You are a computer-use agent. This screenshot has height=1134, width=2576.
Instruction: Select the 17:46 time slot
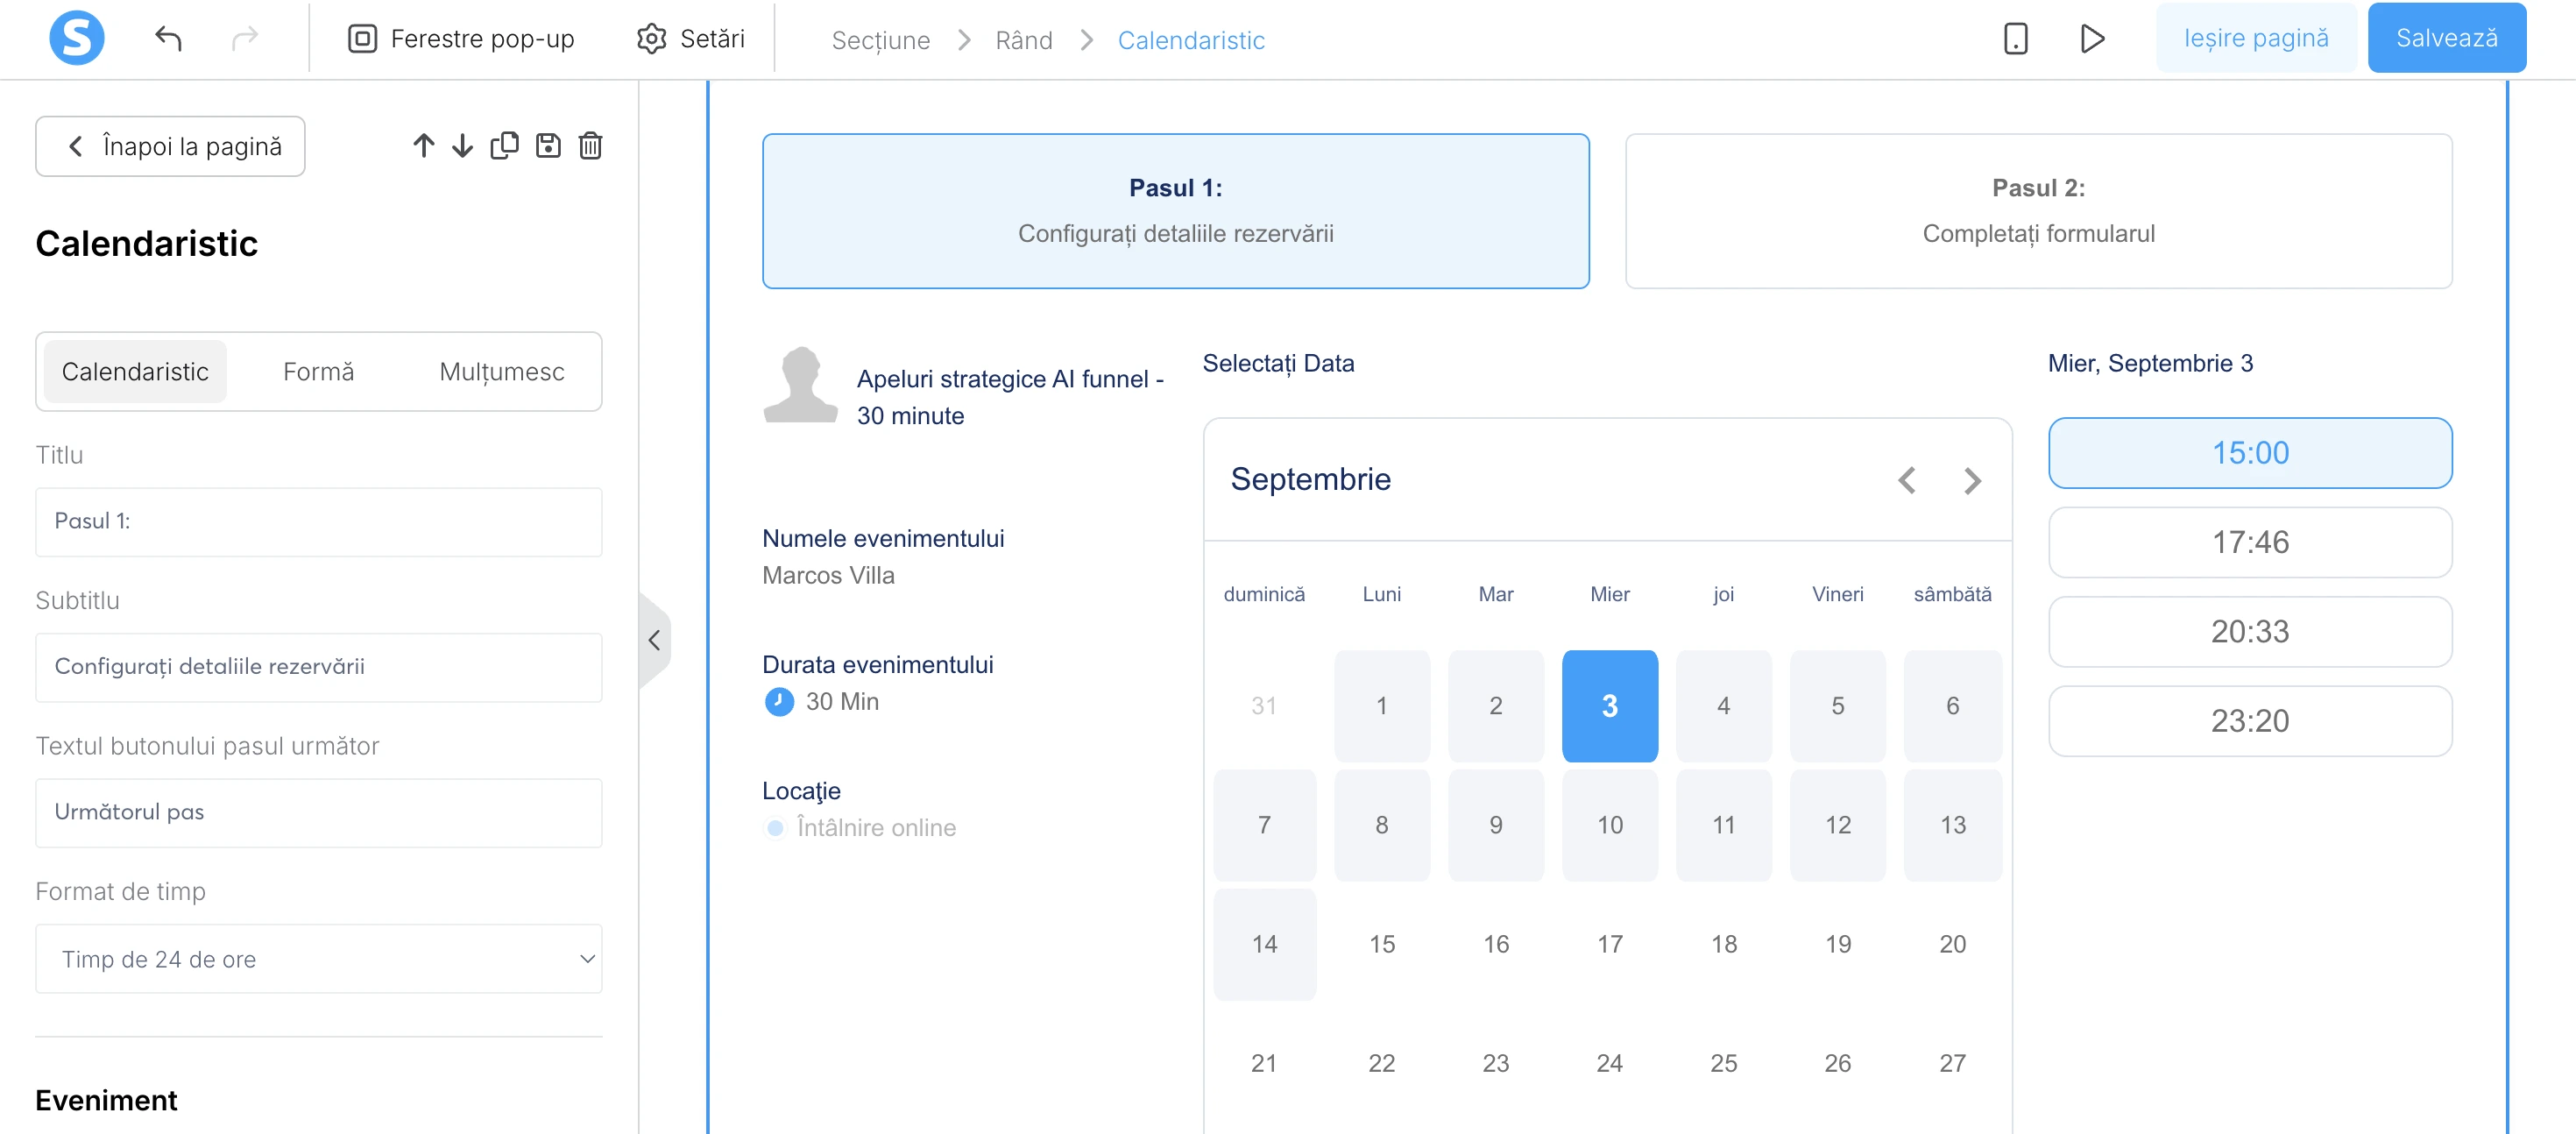2249,542
